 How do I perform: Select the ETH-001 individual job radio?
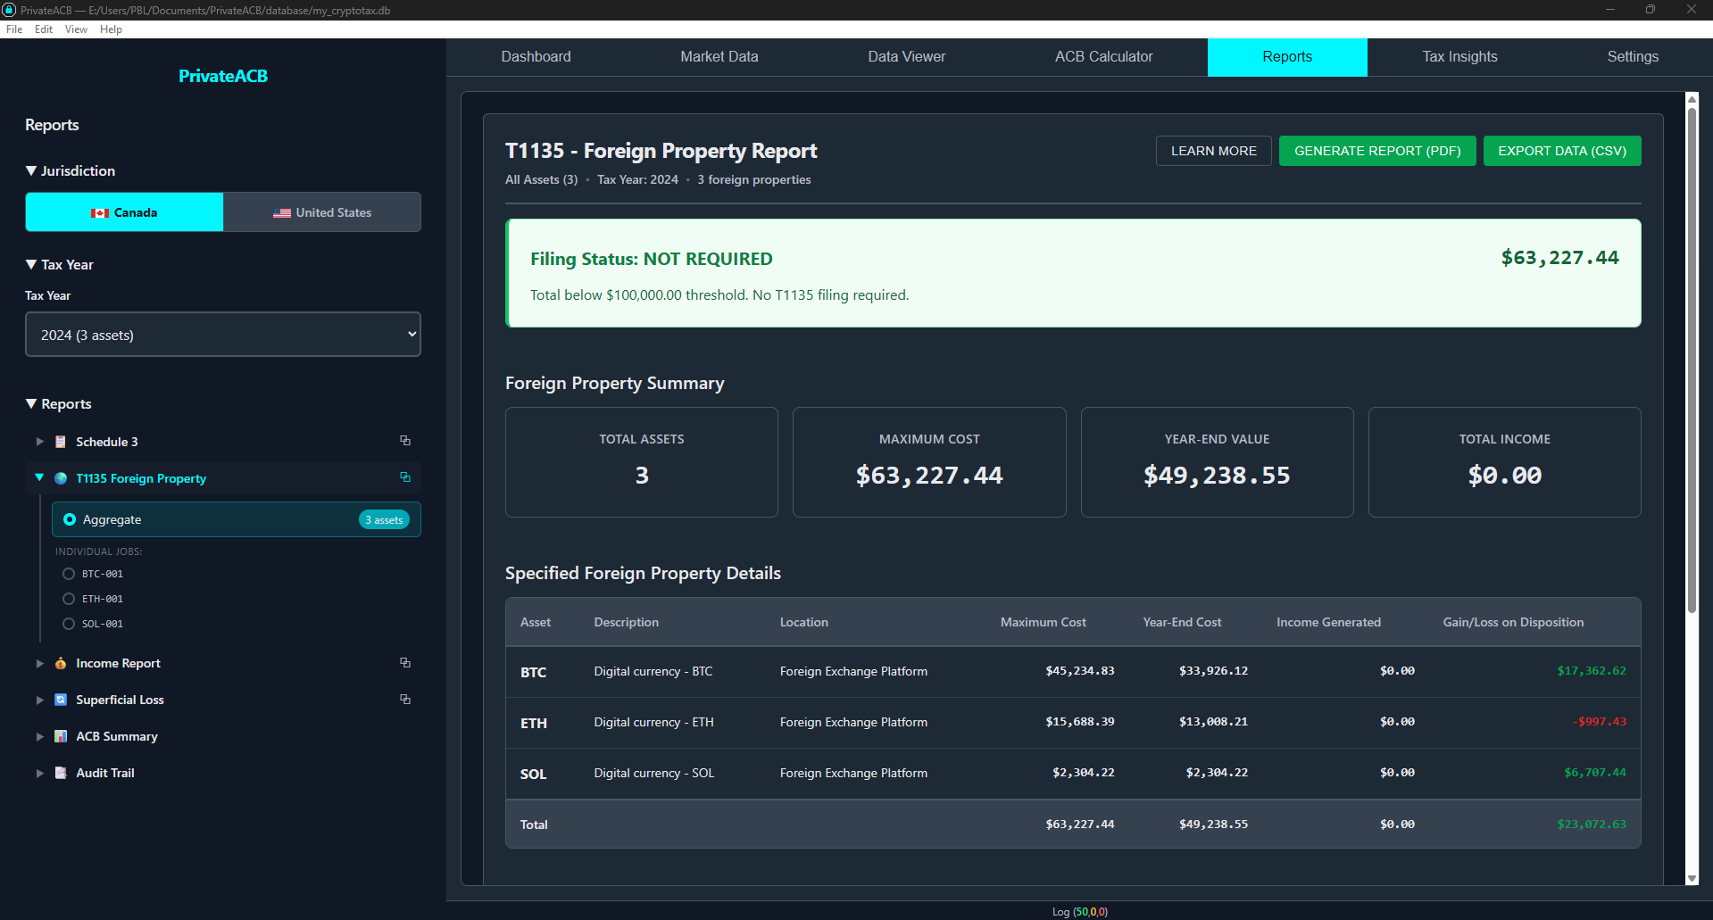click(69, 599)
